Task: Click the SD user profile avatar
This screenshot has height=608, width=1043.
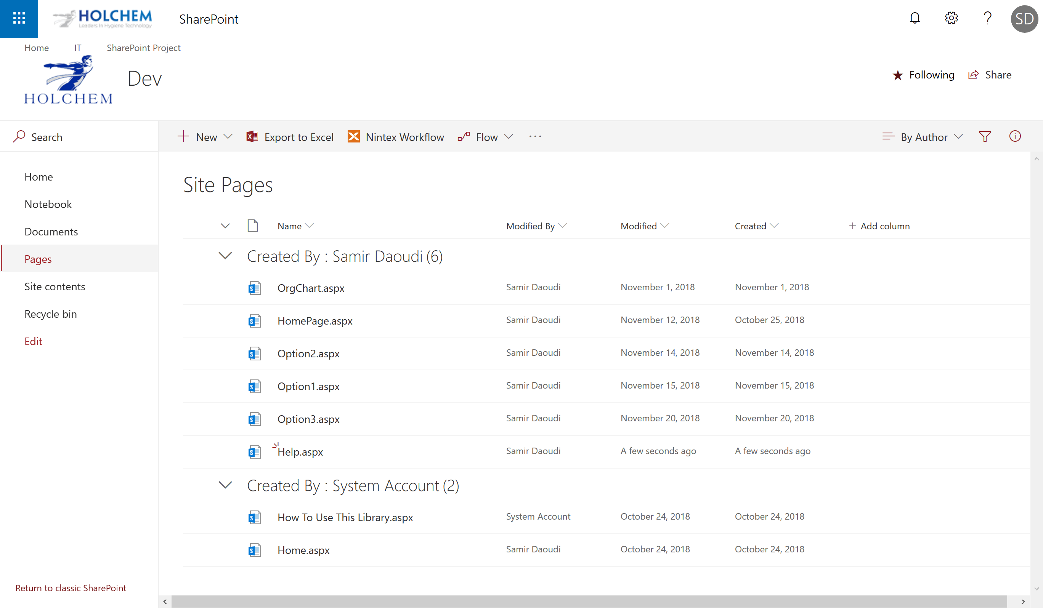Action: pos(1024,19)
